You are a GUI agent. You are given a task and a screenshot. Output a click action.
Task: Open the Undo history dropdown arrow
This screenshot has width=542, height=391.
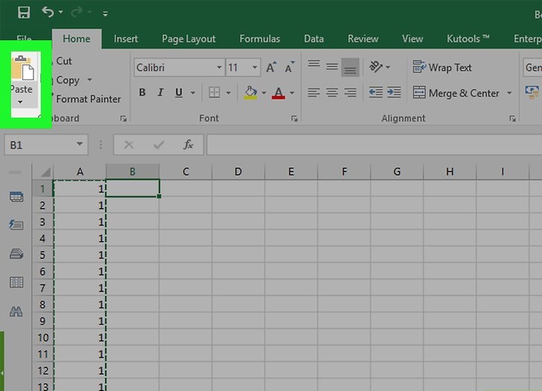coord(61,13)
